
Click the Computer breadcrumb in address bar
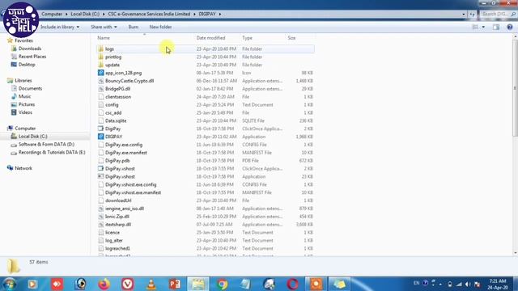point(52,15)
